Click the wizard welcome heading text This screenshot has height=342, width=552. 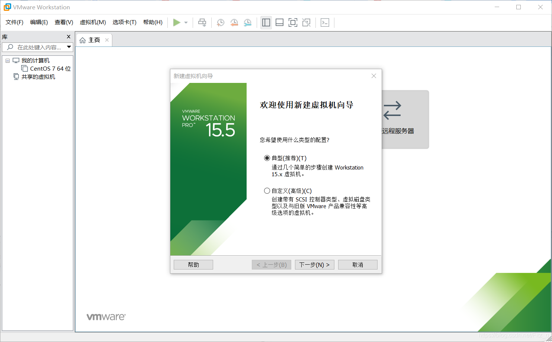pyautogui.click(x=307, y=105)
